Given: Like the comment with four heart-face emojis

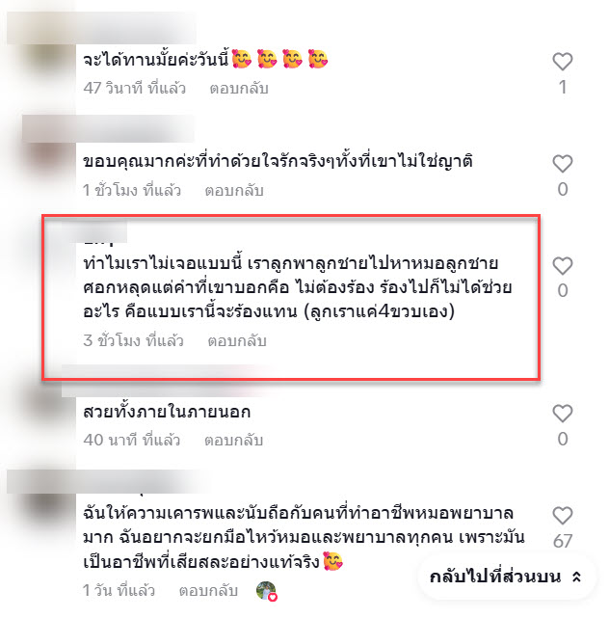Looking at the screenshot, I should point(562,62).
